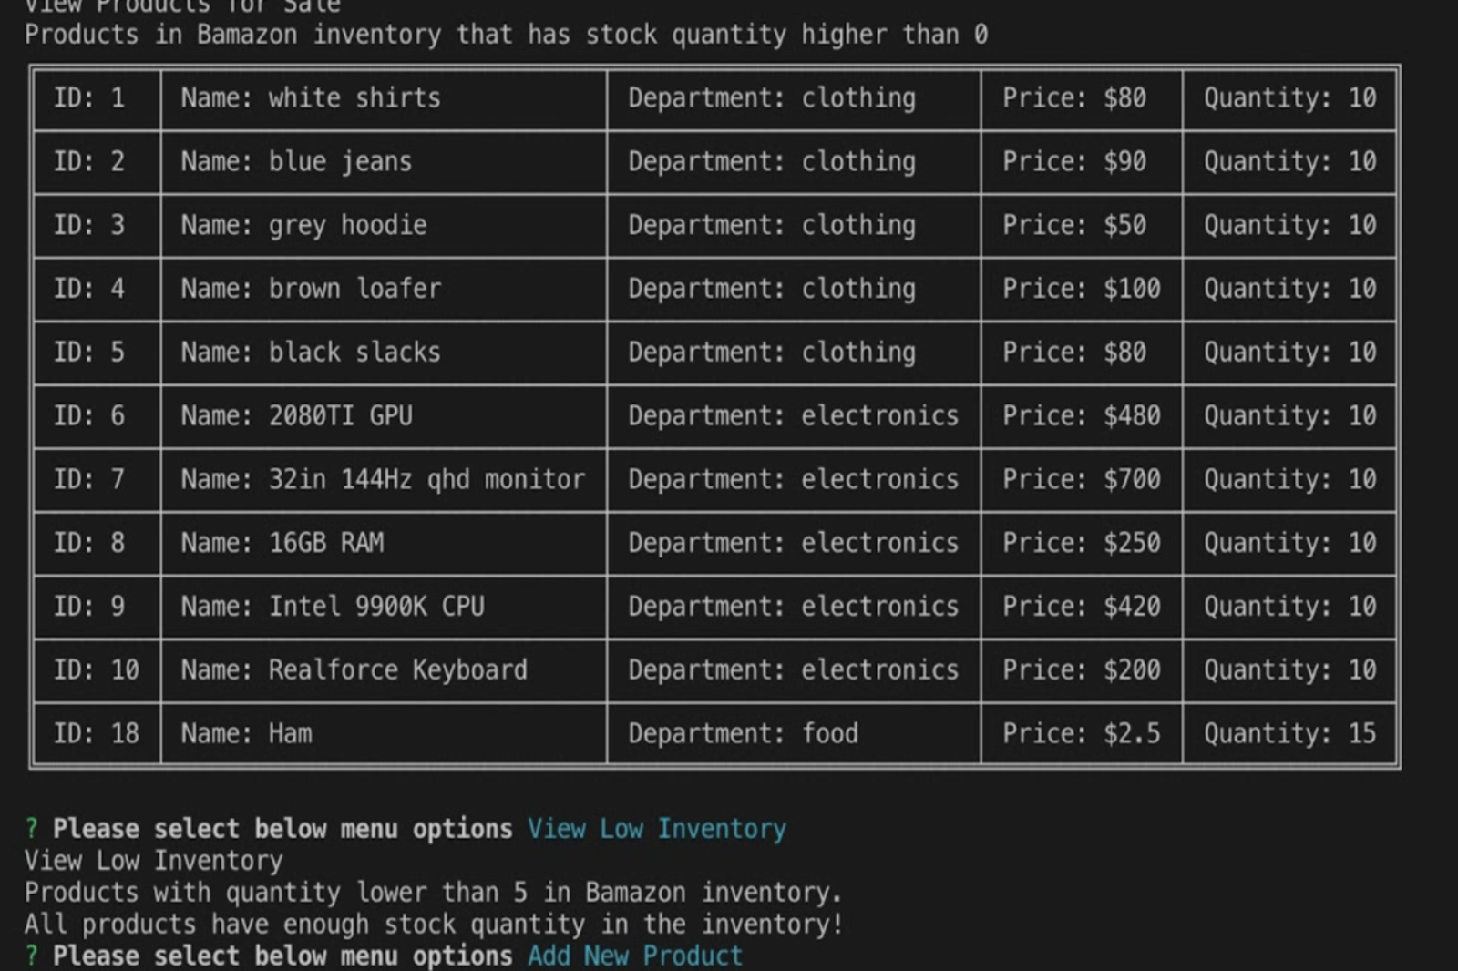The height and width of the screenshot is (971, 1458).
Task: Click the 'Realforce Keyboard' name cell
Action: point(384,670)
